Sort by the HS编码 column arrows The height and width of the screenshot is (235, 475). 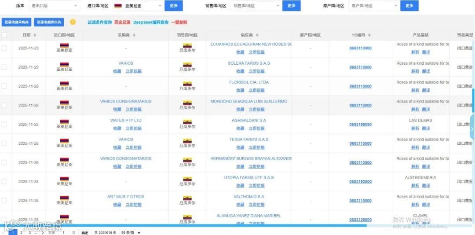click(369, 35)
